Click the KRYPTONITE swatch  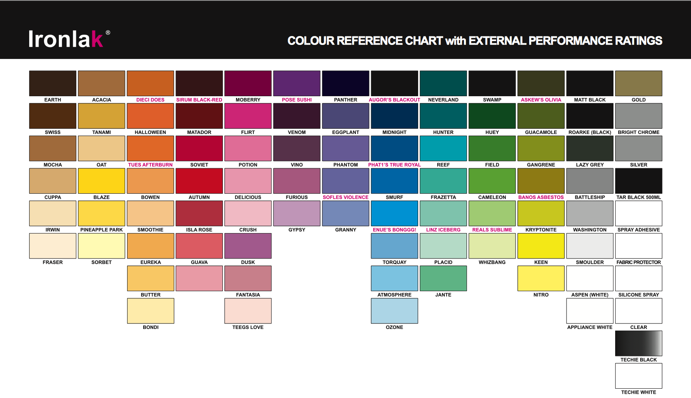coord(541,214)
